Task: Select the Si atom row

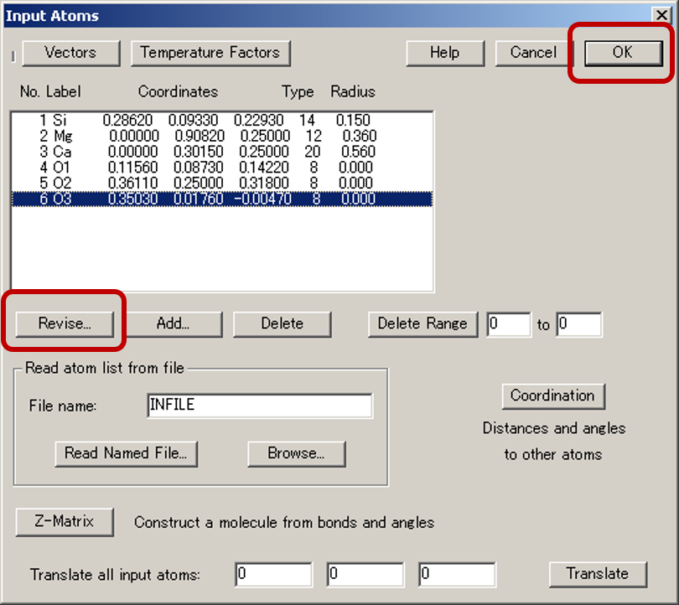Action: (x=221, y=121)
